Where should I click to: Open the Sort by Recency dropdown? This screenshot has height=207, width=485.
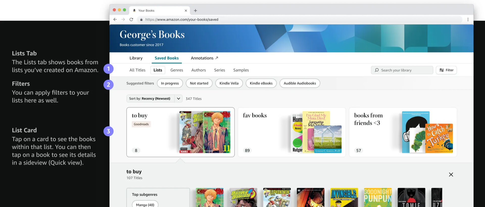pyautogui.click(x=154, y=99)
